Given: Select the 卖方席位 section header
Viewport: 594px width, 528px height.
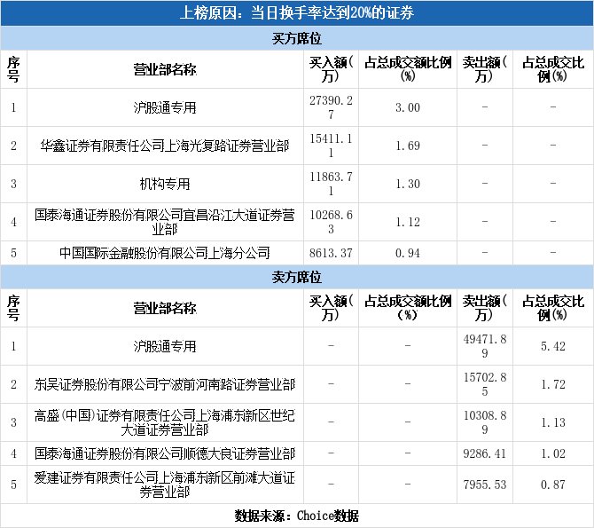Looking at the screenshot, I should pos(297,277).
